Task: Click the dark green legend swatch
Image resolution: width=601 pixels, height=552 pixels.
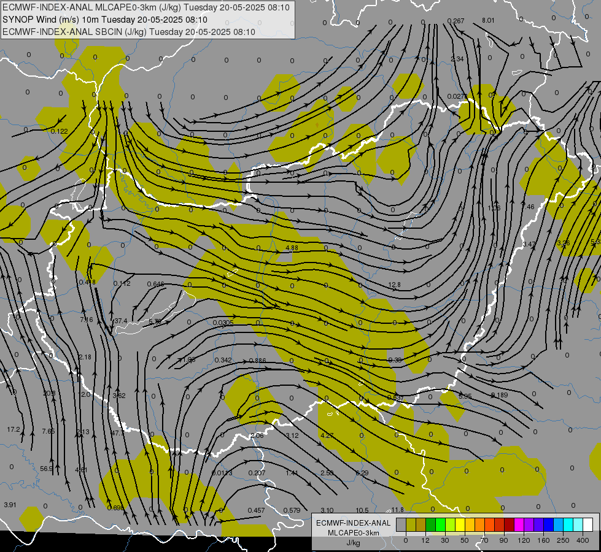Action: [x=431, y=525]
